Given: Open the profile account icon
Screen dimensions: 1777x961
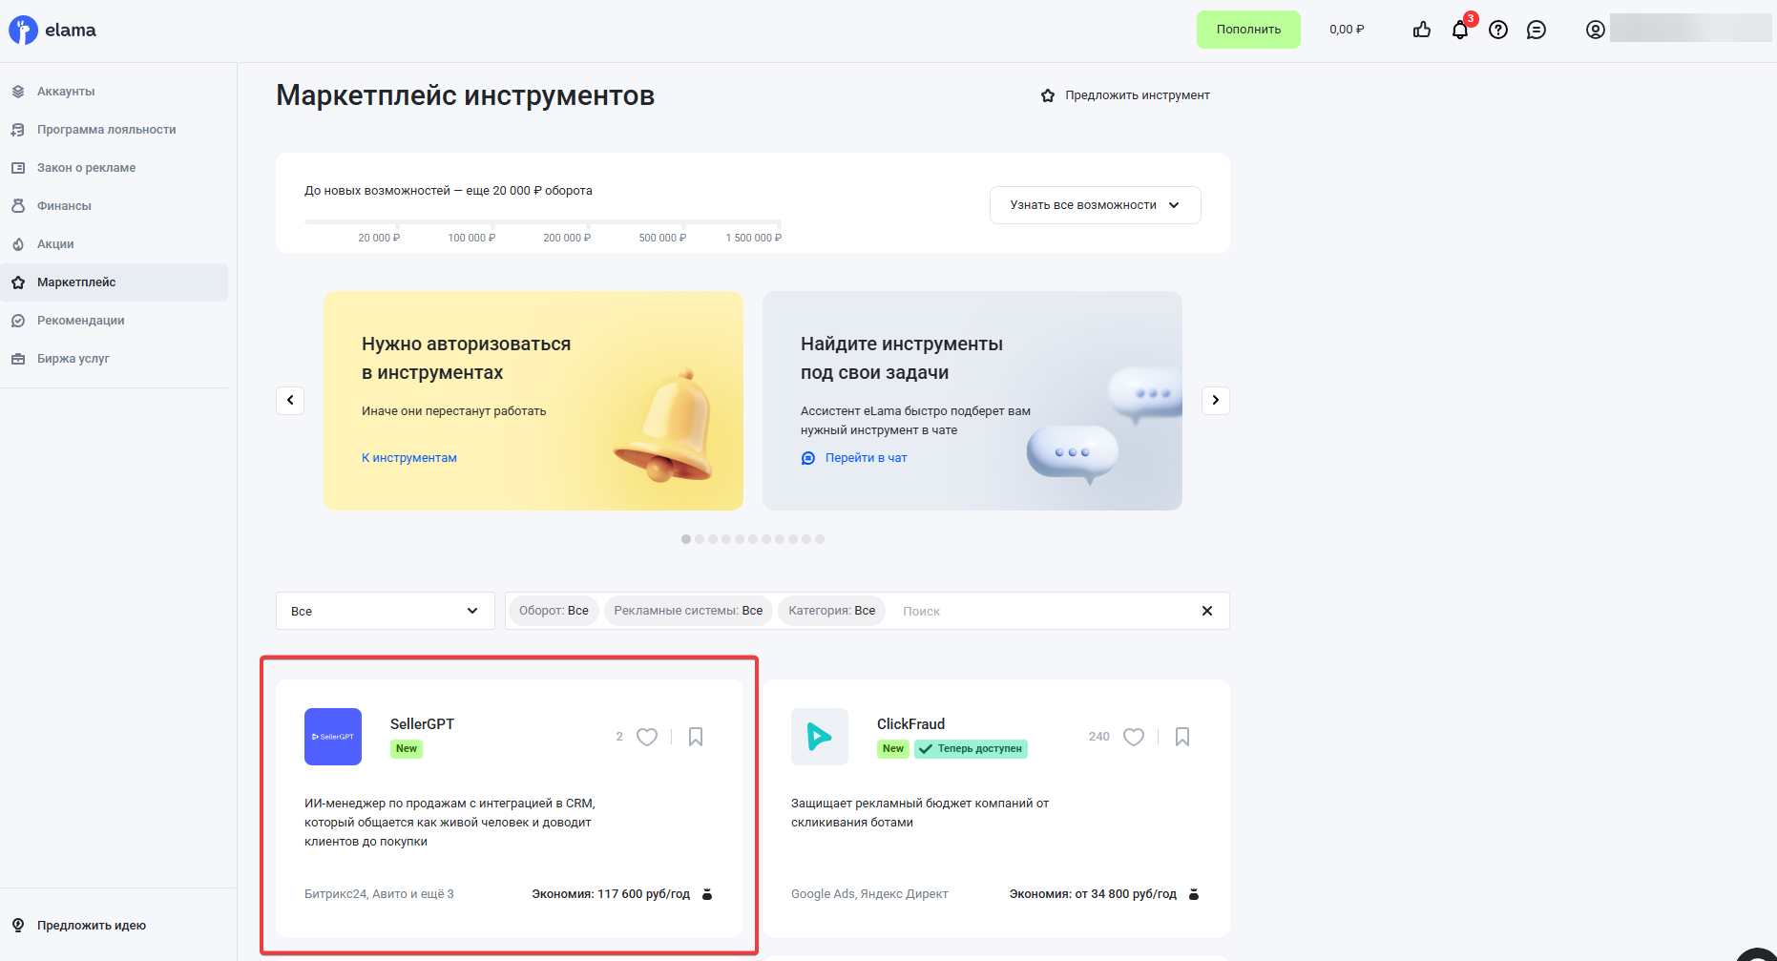Looking at the screenshot, I should tap(1595, 30).
